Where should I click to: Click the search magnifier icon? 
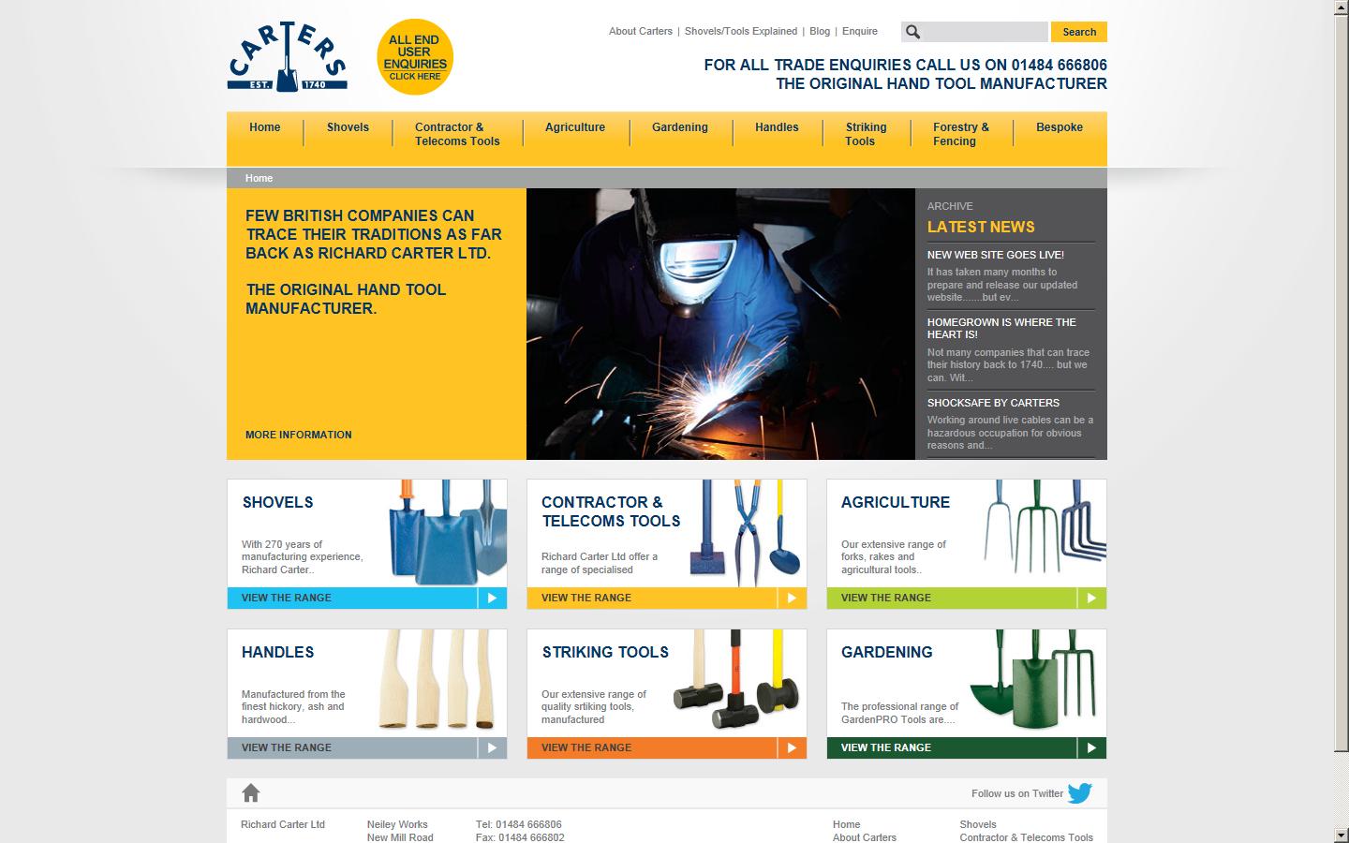pyautogui.click(x=913, y=31)
